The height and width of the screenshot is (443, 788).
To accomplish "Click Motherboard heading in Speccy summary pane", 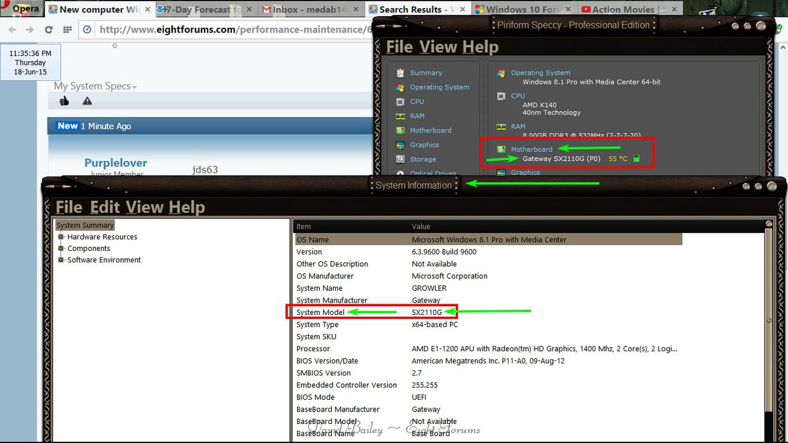I will click(x=531, y=149).
